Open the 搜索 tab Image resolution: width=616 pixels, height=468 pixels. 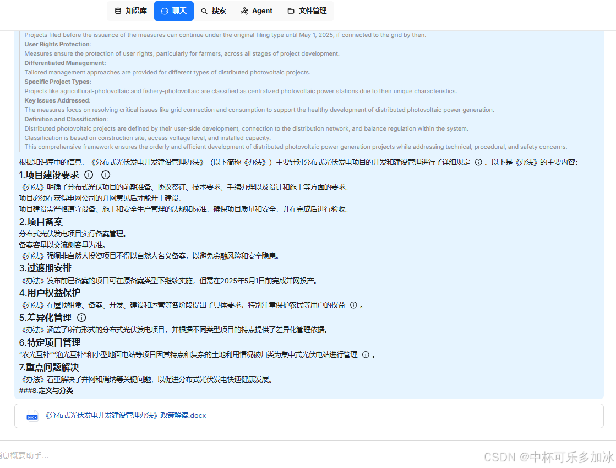(x=214, y=11)
